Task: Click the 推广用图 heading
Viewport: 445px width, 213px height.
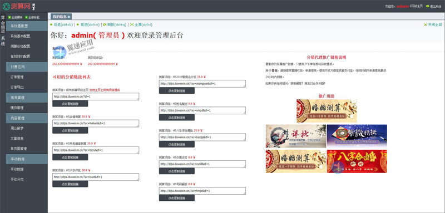Action: (327, 96)
